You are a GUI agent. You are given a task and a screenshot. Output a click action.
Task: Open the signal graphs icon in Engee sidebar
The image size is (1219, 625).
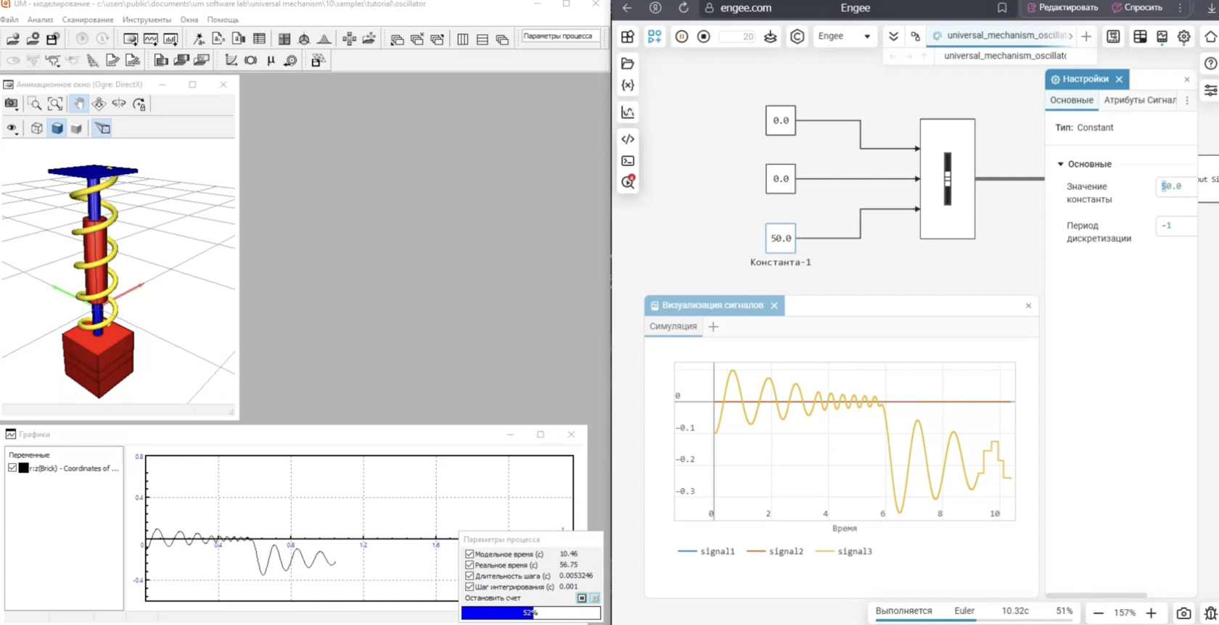[628, 112]
